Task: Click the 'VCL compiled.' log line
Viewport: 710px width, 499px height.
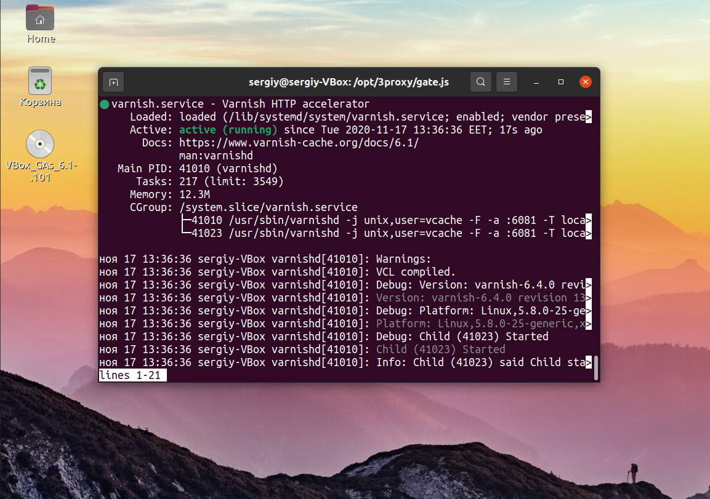Action: (277, 272)
